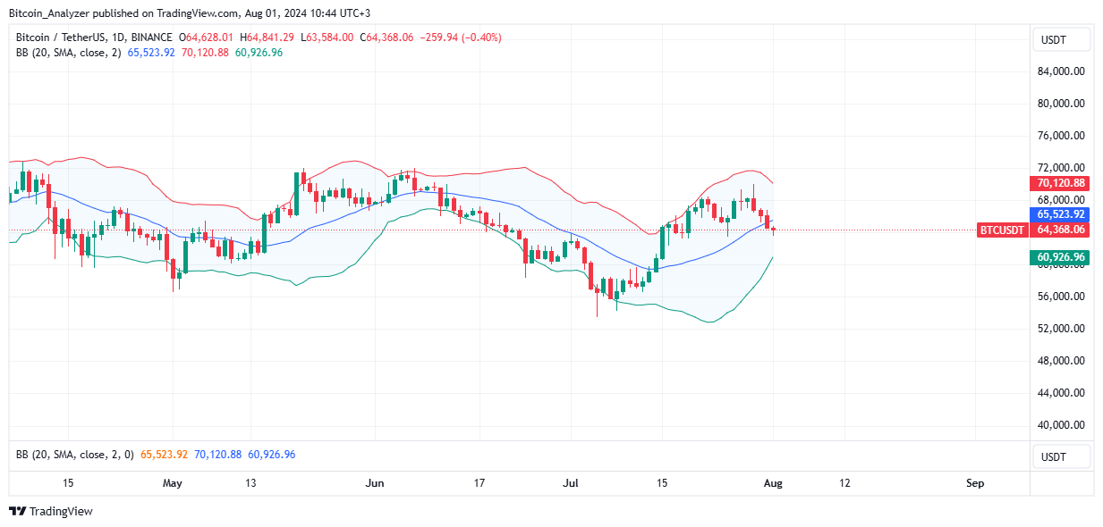The width and height of the screenshot is (1103, 527).
Task: Click the blue basis line label 65,523.92
Action: pyautogui.click(x=1059, y=213)
